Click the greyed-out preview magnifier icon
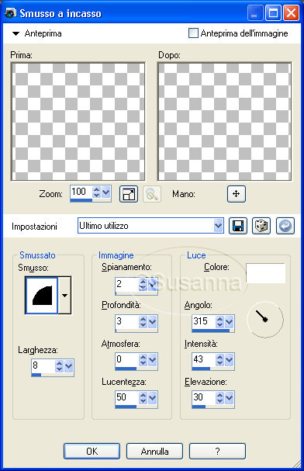This screenshot has height=471, width=304. (152, 194)
